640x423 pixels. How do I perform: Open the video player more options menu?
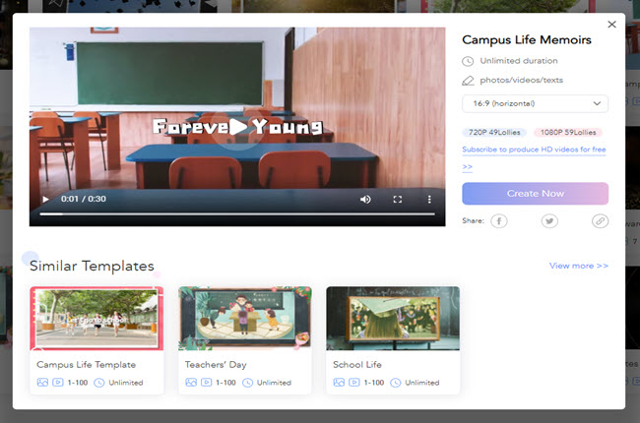(x=429, y=199)
